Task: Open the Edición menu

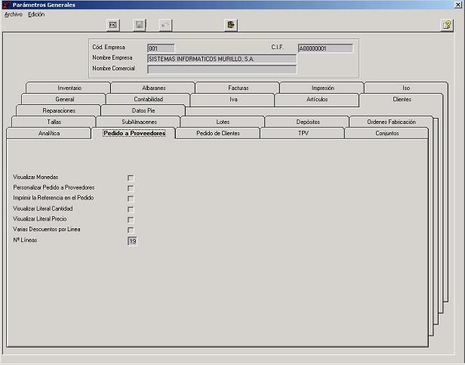Action: click(36, 14)
